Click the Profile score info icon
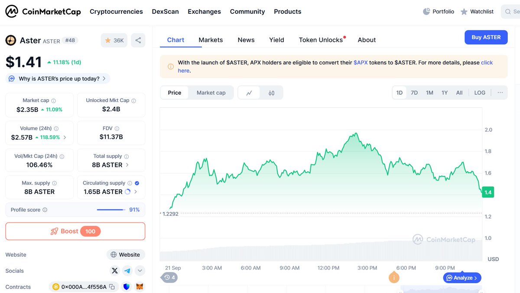Screen dimensions: 520x293 tap(45, 210)
